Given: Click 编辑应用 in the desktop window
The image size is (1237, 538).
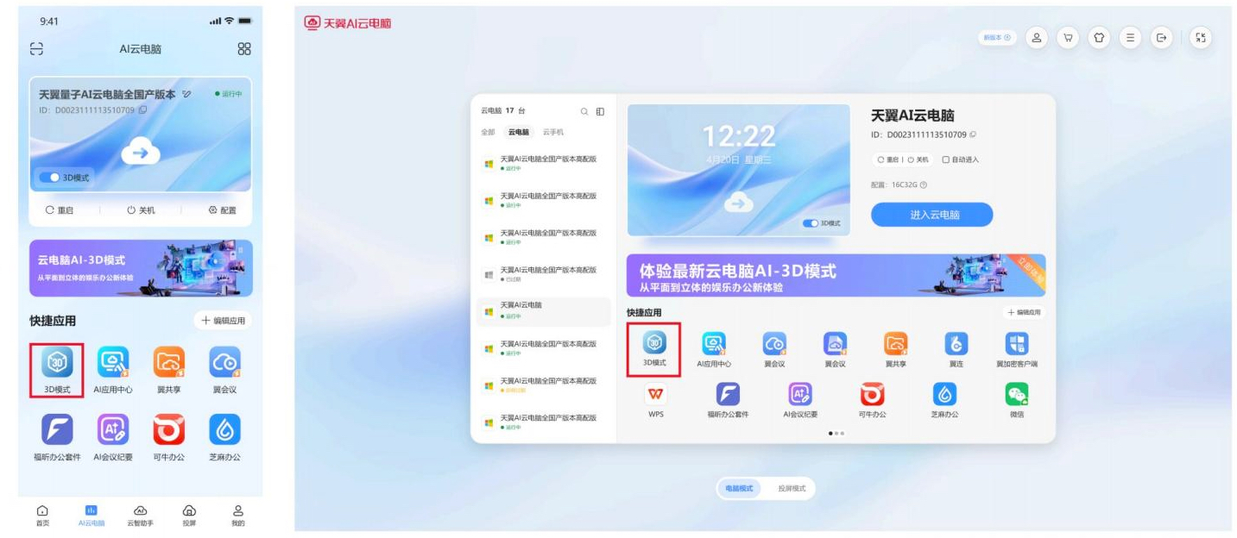Looking at the screenshot, I should pos(1024,312).
